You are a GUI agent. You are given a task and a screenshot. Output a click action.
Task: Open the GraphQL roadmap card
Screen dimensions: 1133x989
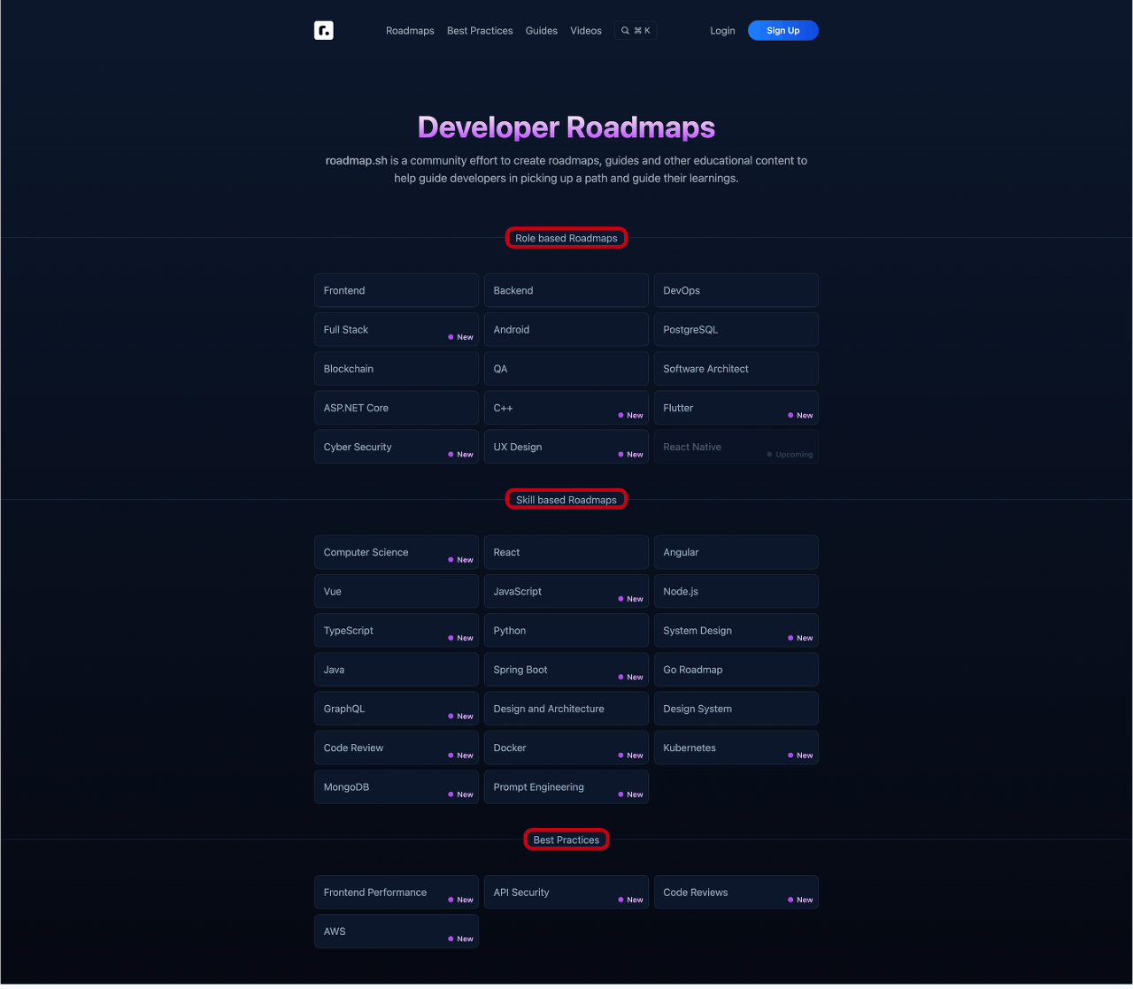click(x=397, y=709)
